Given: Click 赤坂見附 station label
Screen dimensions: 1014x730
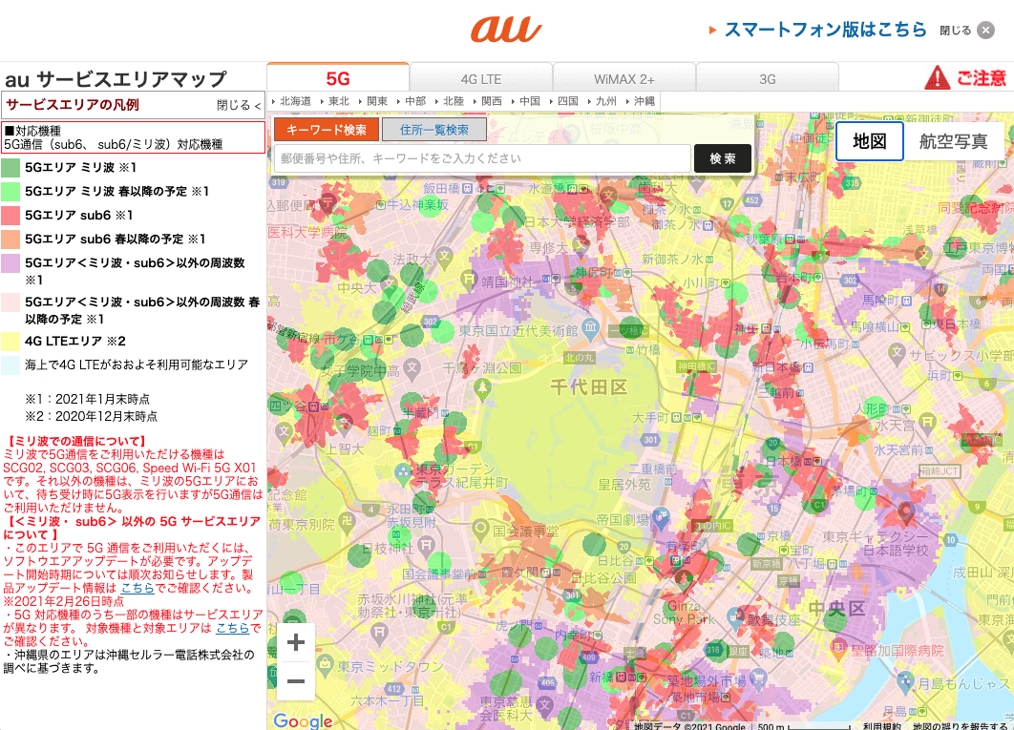Looking at the screenshot, I should 411,522.
